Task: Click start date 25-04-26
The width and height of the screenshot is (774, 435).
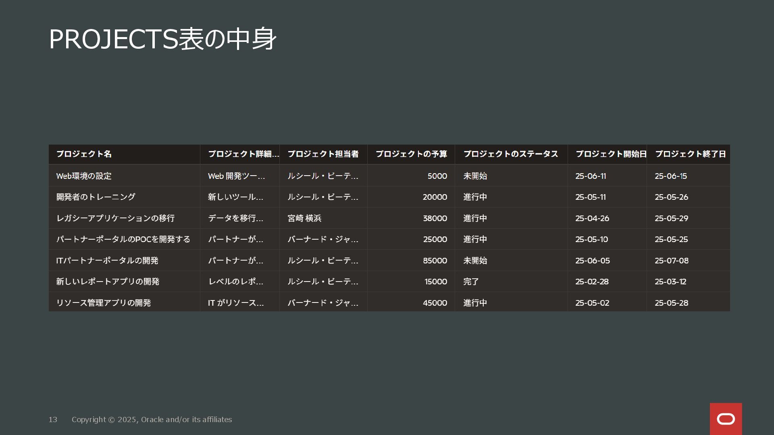Action: pyautogui.click(x=592, y=218)
